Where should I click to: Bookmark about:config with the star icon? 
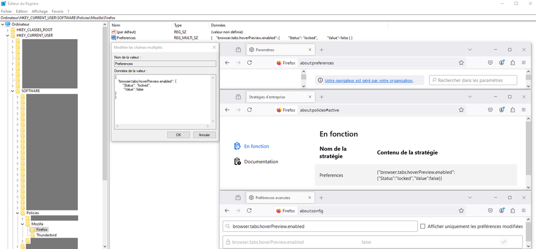(461, 210)
